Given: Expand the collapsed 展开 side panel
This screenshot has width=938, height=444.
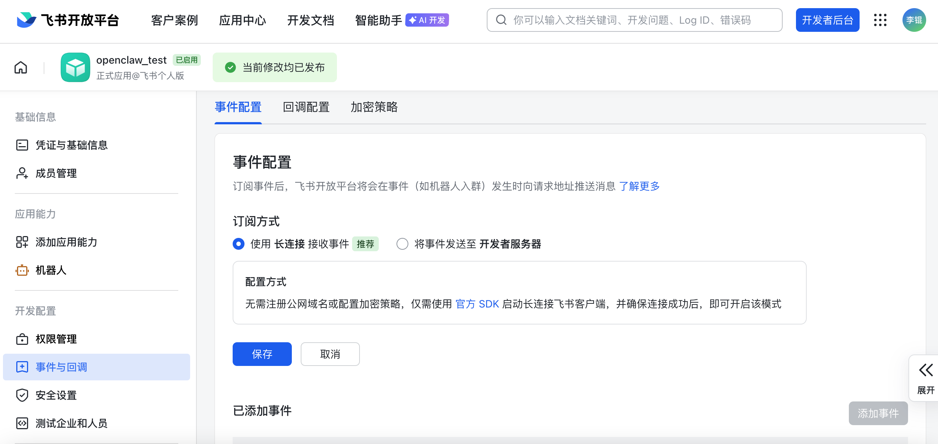Looking at the screenshot, I should 925,378.
